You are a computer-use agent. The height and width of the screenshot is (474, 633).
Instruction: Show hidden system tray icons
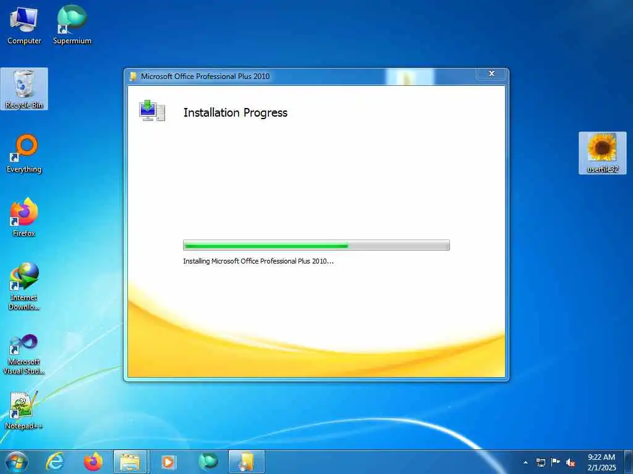coord(525,462)
